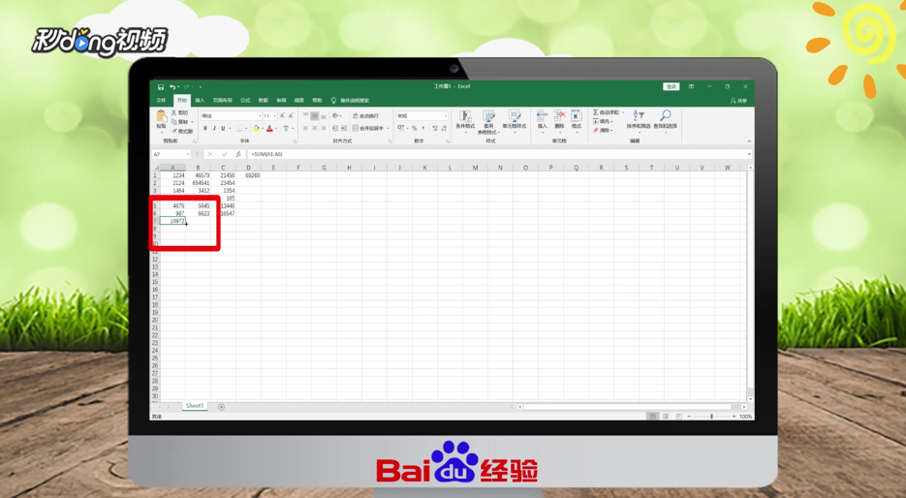906x498 pixels.
Task: Click the Copy icon in clipboard group
Action: [173, 122]
